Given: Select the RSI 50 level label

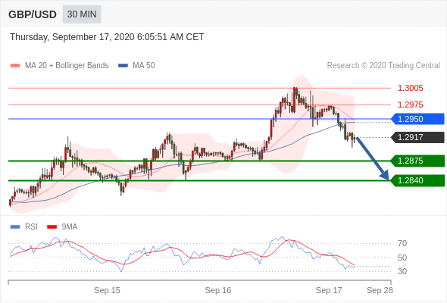Looking at the screenshot, I should pyautogui.click(x=402, y=258).
